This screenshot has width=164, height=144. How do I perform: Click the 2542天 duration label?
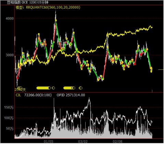point(20,90)
